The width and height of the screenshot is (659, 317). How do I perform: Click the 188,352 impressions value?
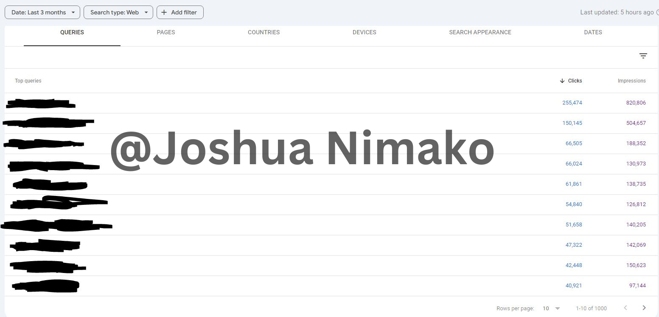(x=636, y=143)
